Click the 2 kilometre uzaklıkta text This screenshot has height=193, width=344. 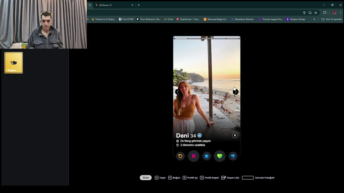pyautogui.click(x=192, y=145)
